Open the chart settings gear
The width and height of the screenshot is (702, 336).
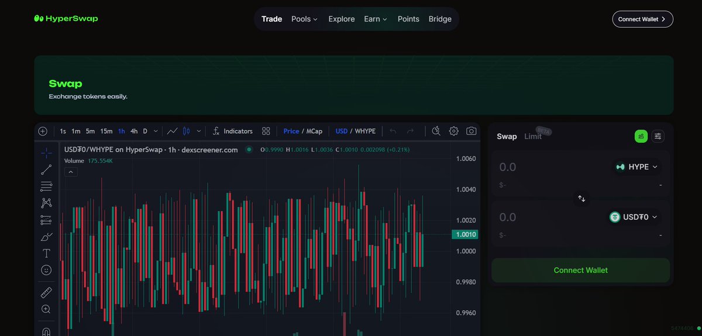click(x=453, y=131)
